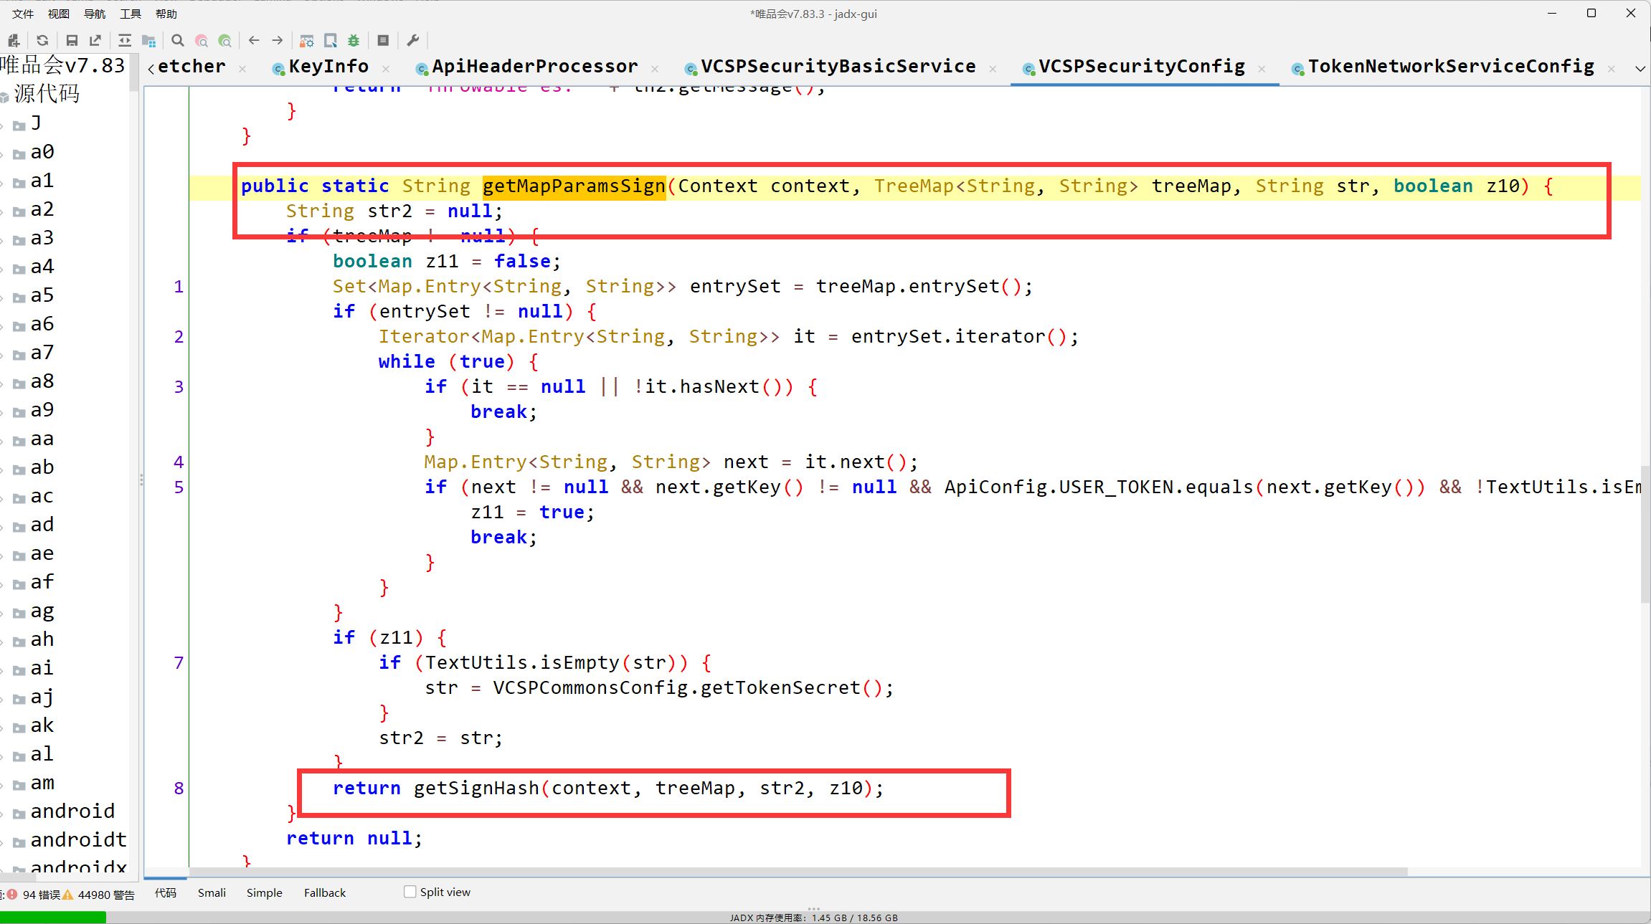Expand the ah package node
The height and width of the screenshot is (924, 1651).
[x=2, y=642]
